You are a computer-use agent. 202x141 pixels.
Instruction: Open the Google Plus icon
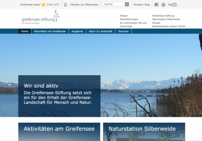(x=163, y=5)
